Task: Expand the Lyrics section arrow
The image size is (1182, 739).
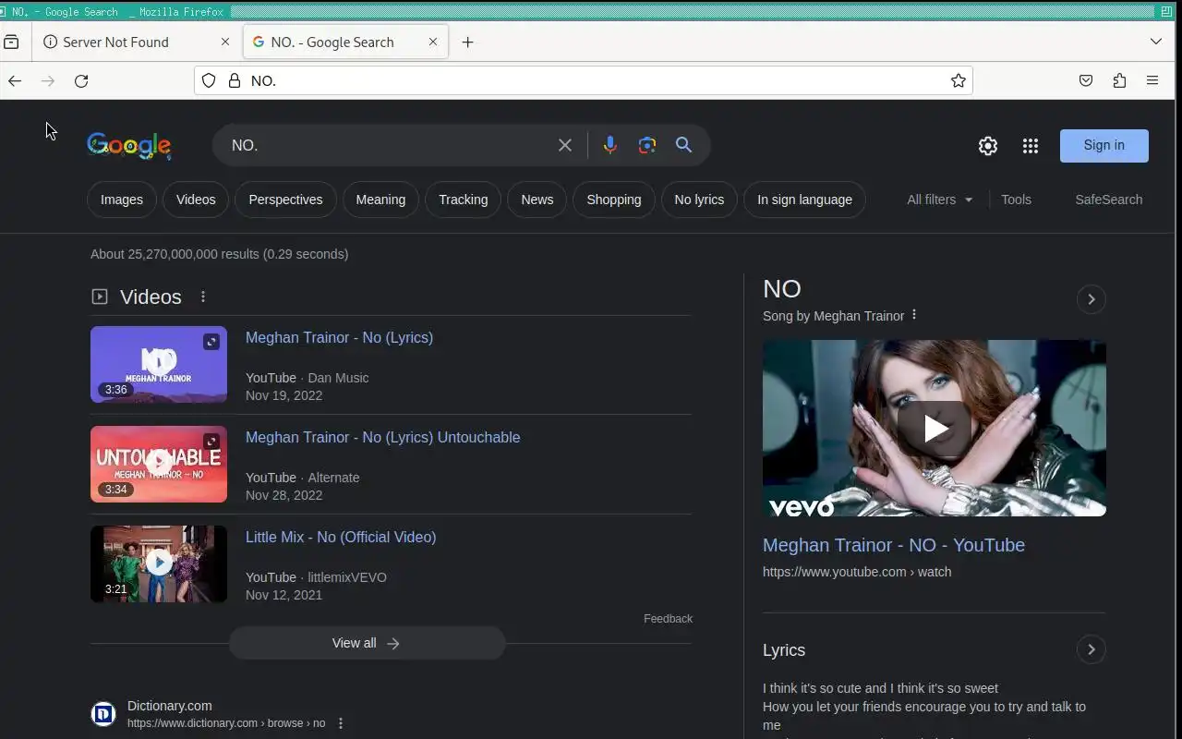Action: click(x=1091, y=649)
